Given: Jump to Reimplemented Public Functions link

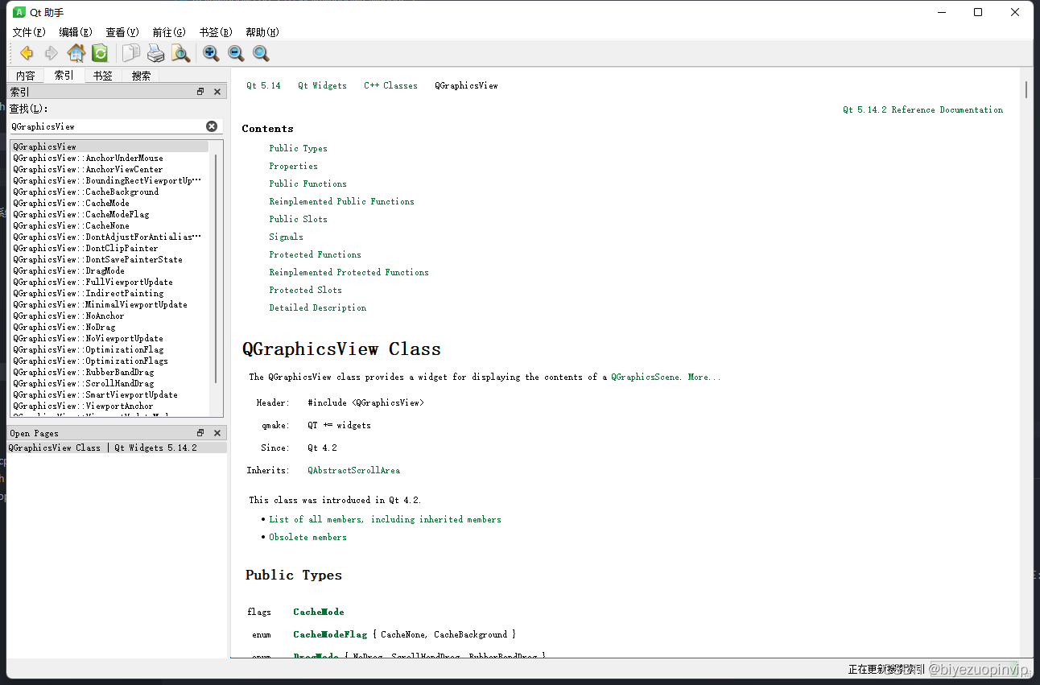Looking at the screenshot, I should pos(341,201).
